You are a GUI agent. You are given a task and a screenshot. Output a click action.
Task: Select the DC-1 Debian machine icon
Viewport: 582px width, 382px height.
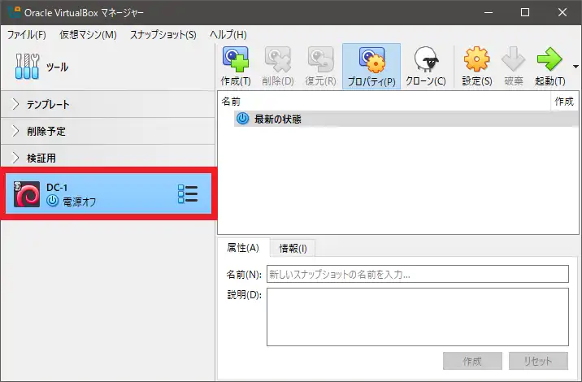click(26, 193)
